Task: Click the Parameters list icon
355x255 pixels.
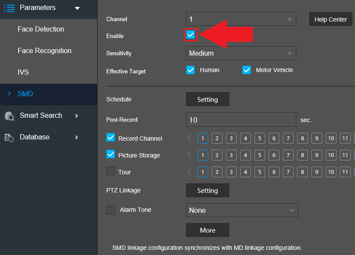Action: (10, 8)
